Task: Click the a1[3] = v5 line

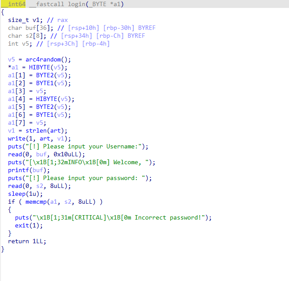Action: pos(27,91)
